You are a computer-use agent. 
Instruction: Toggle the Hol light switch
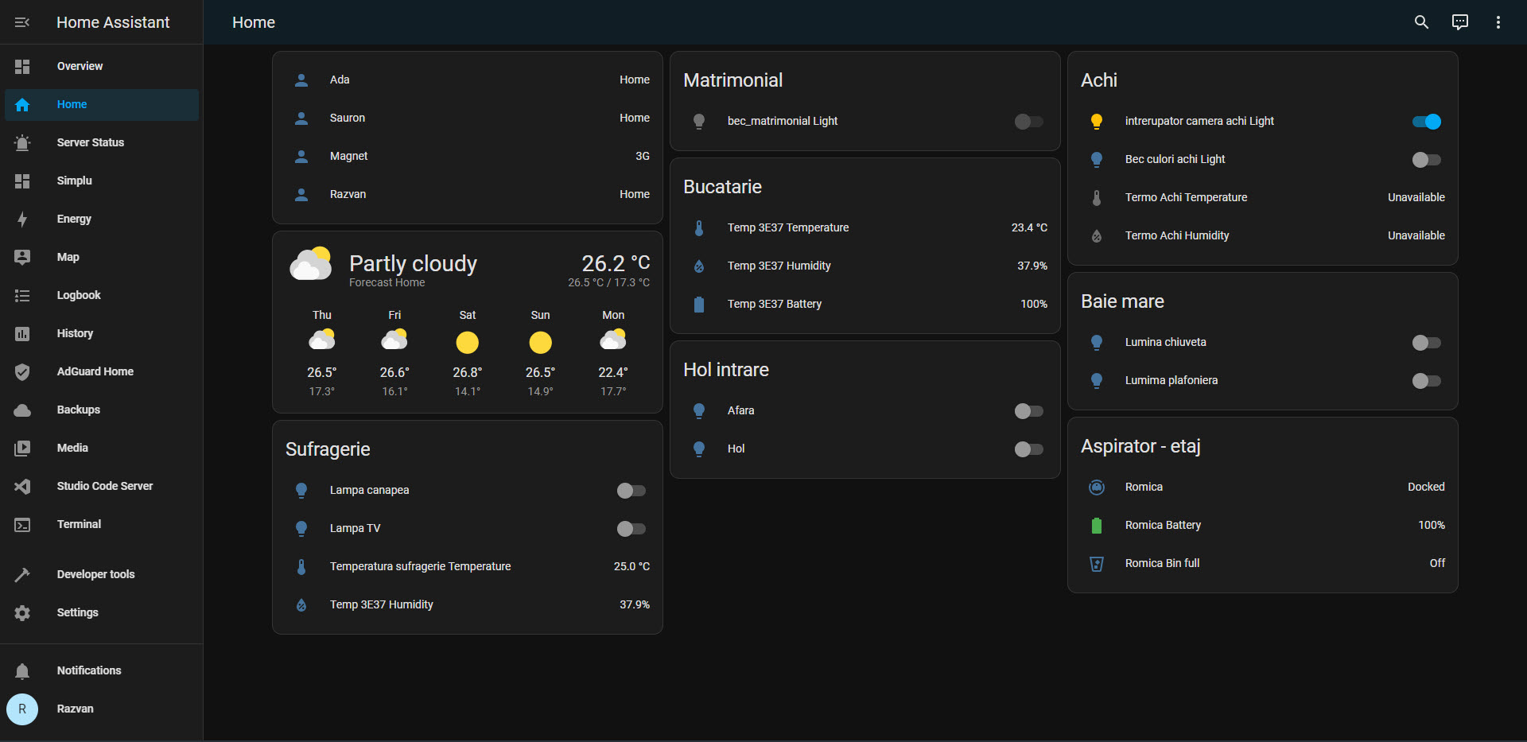pyautogui.click(x=1028, y=449)
